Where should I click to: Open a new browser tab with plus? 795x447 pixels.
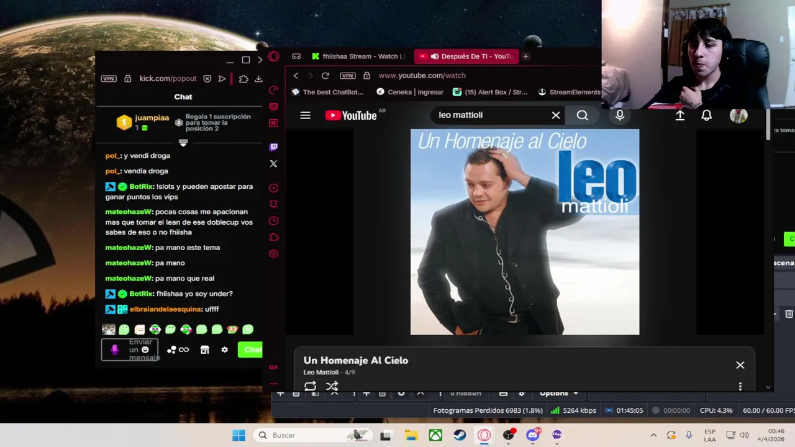pos(525,56)
